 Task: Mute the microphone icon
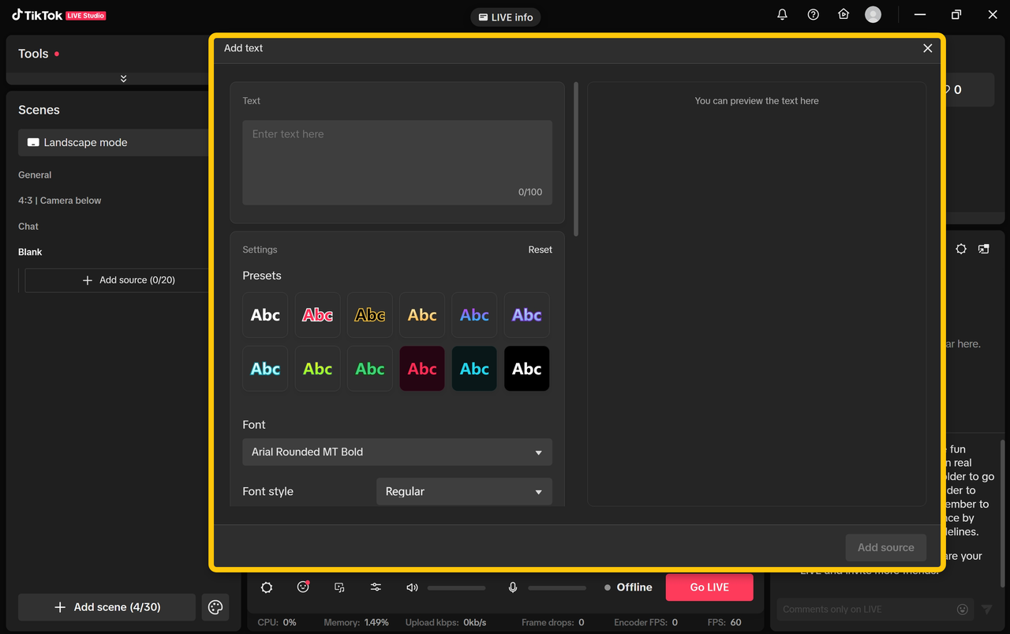coord(513,587)
